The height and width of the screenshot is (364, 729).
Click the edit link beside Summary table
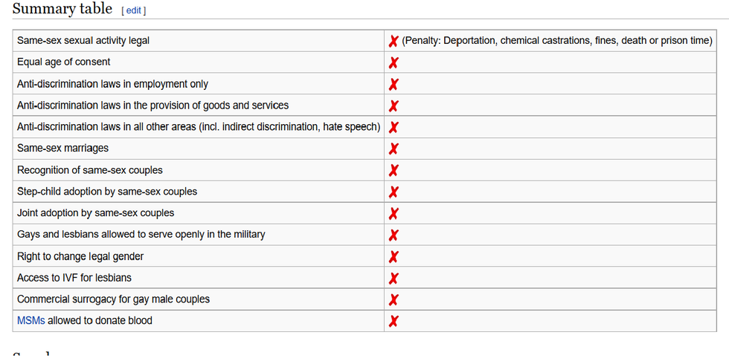point(134,10)
